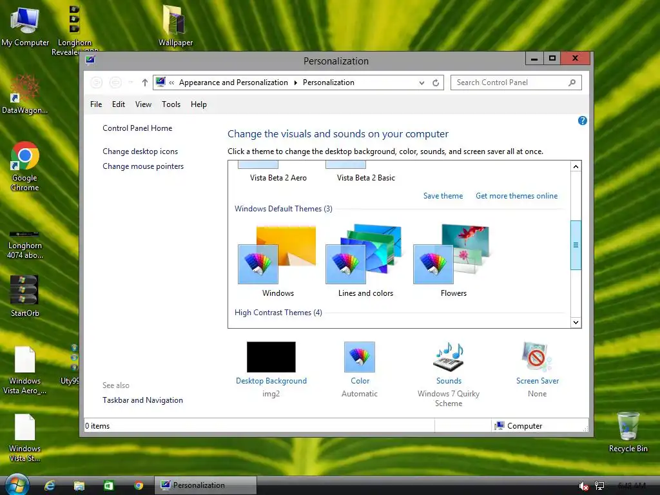This screenshot has height=495, width=660.
Task: Expand the address path chevrons
Action: pos(171,82)
